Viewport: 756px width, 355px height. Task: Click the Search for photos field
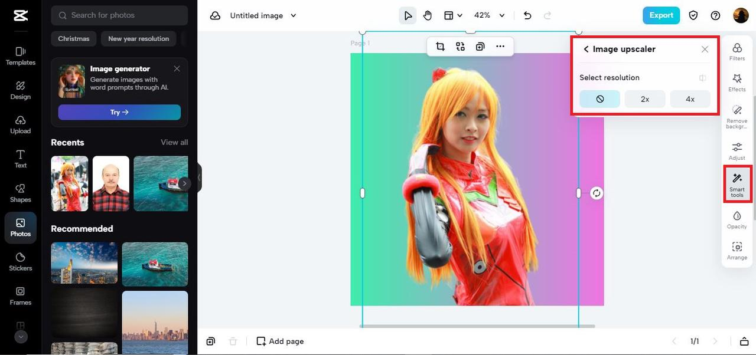tap(119, 15)
